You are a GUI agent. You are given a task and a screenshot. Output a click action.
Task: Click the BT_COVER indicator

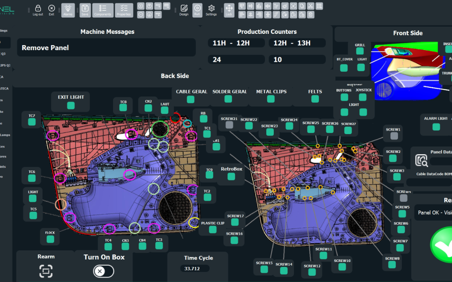click(344, 68)
